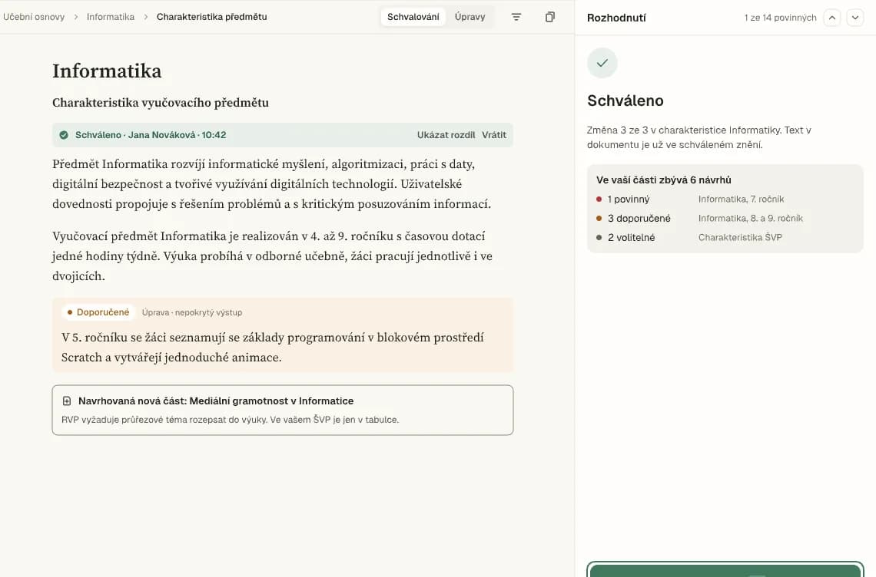The width and height of the screenshot is (876, 577).
Task: Click Vrátit to revert the approval
Action: tap(494, 135)
